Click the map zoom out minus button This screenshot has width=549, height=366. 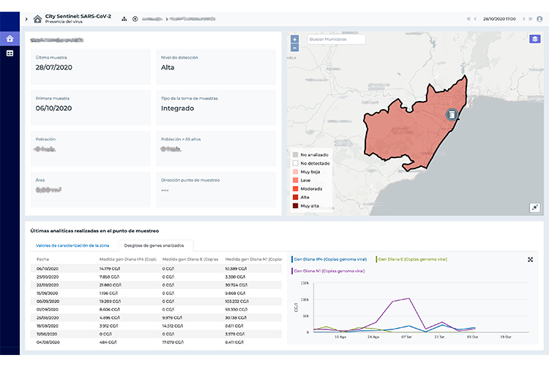294,48
